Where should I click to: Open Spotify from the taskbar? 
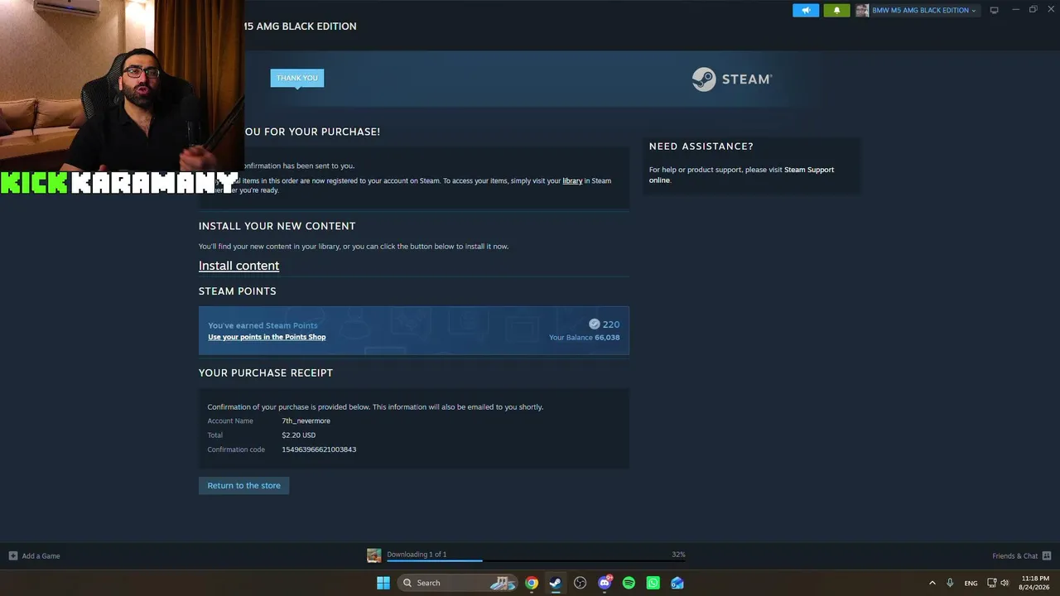click(x=629, y=583)
